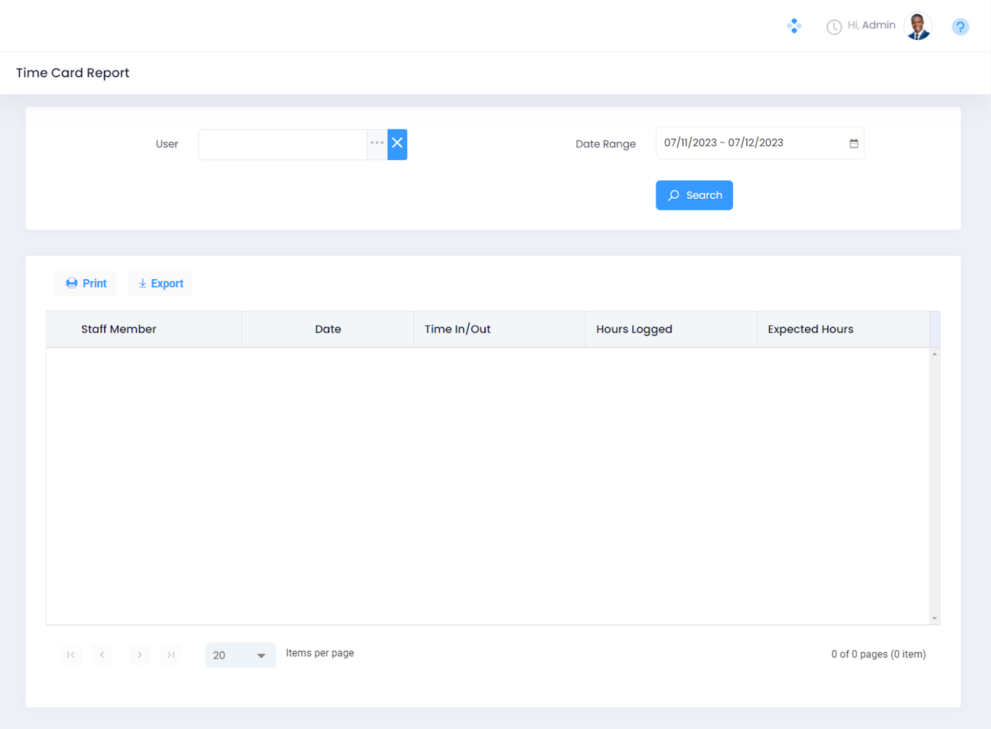Go to the previous page
Screen dimensions: 991x729
click(102, 655)
